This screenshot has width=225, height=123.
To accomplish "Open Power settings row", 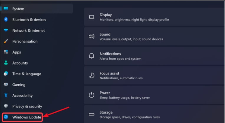I will click(x=155, y=95).
